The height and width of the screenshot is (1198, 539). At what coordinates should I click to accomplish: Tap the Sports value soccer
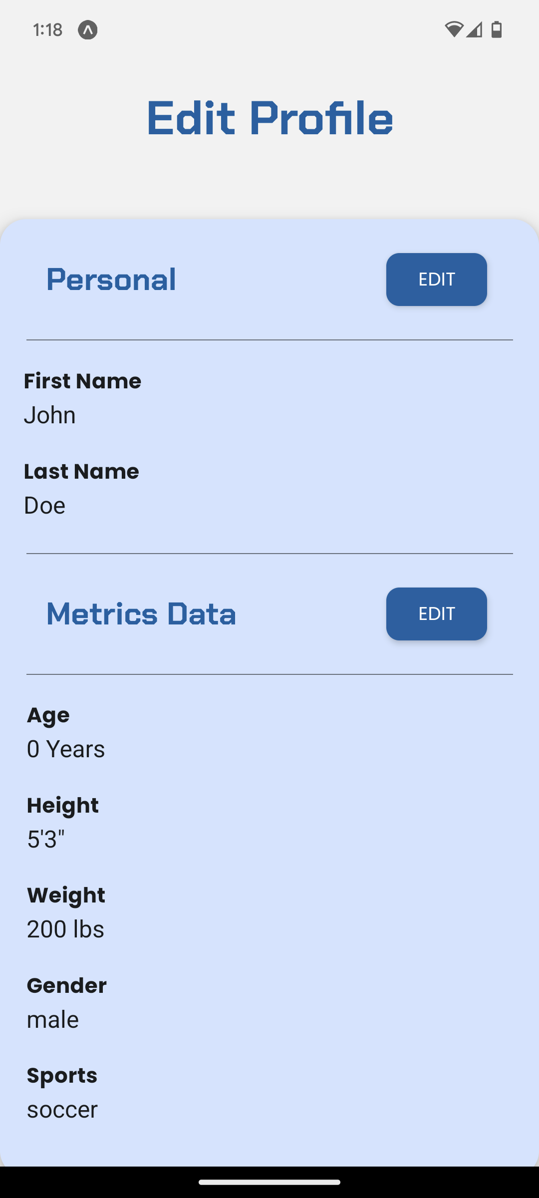point(62,1110)
